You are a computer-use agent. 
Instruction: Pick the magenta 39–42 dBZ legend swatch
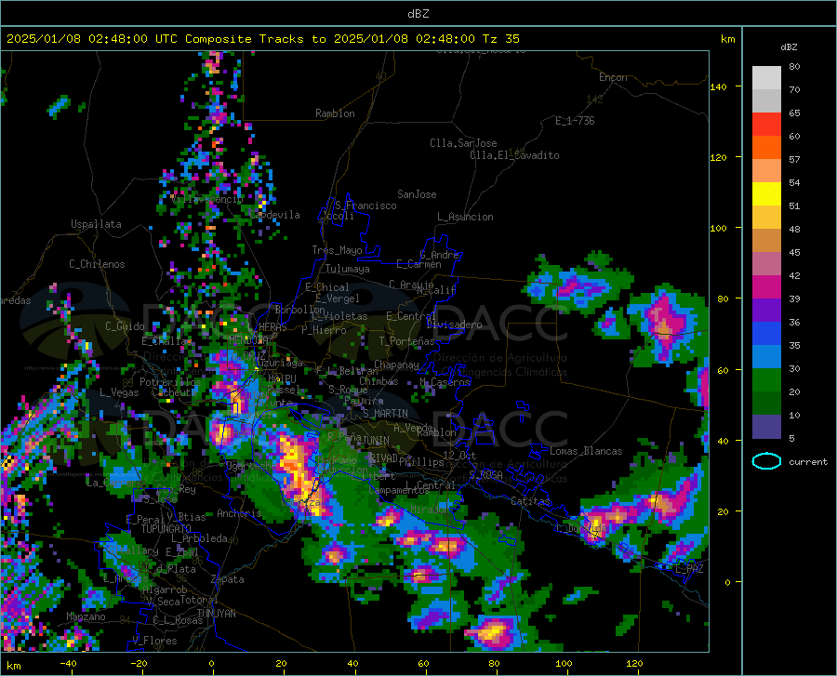766,287
